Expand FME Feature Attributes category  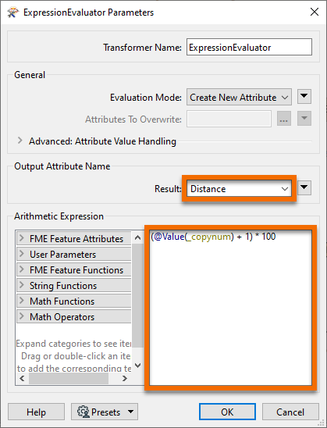pyautogui.click(x=73, y=238)
